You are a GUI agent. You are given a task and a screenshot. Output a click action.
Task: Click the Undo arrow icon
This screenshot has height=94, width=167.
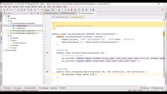tap(11, 10)
